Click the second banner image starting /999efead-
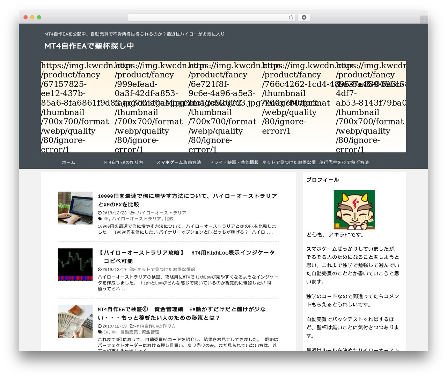Viewport: 447px width, 378px height. 151,107
